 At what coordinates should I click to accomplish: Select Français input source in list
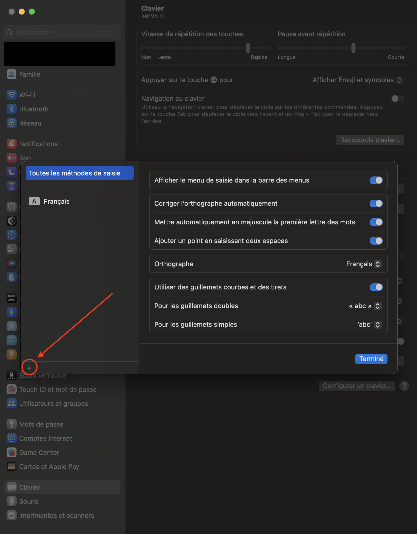[x=56, y=201]
